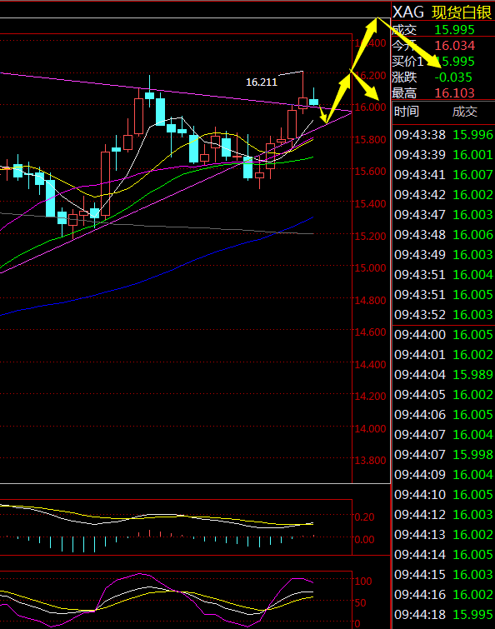This screenshot has height=629, width=495.
Task: Click the 14.800 price axis label
Action: coord(370,301)
